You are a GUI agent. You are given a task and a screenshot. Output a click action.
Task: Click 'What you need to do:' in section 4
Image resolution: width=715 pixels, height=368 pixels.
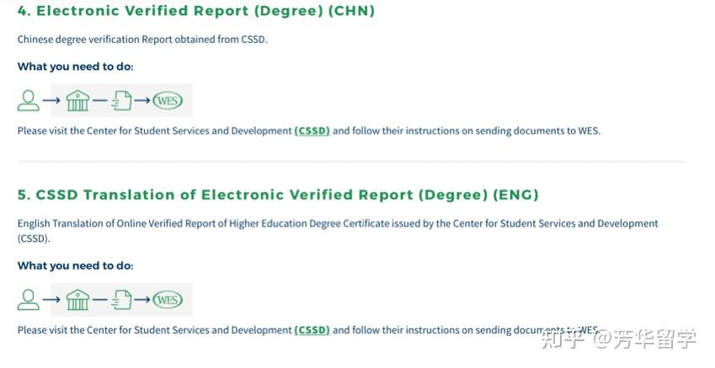(75, 67)
